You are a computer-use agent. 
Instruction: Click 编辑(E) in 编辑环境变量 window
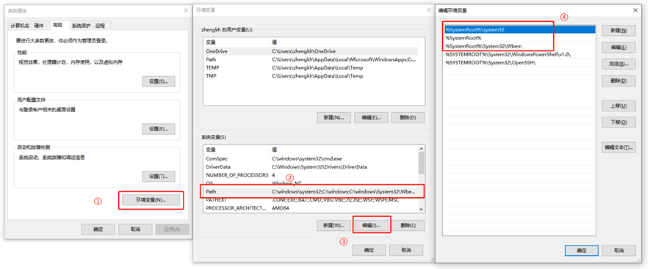(619, 47)
